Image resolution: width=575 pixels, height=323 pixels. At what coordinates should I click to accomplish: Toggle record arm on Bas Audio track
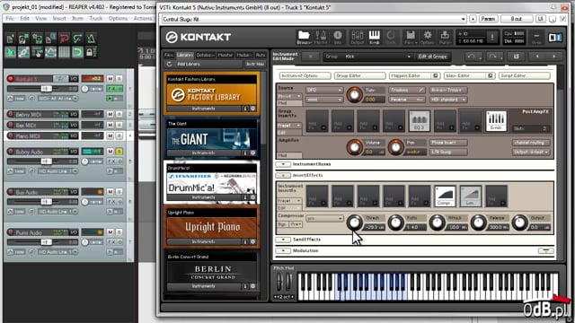click(11, 191)
